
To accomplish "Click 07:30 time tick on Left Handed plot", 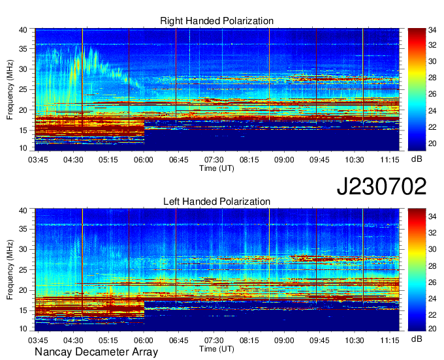I will coord(214,340).
